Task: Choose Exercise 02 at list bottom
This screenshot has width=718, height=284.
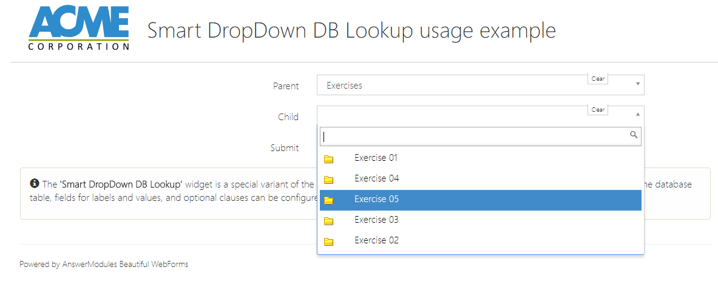Action: (376, 240)
